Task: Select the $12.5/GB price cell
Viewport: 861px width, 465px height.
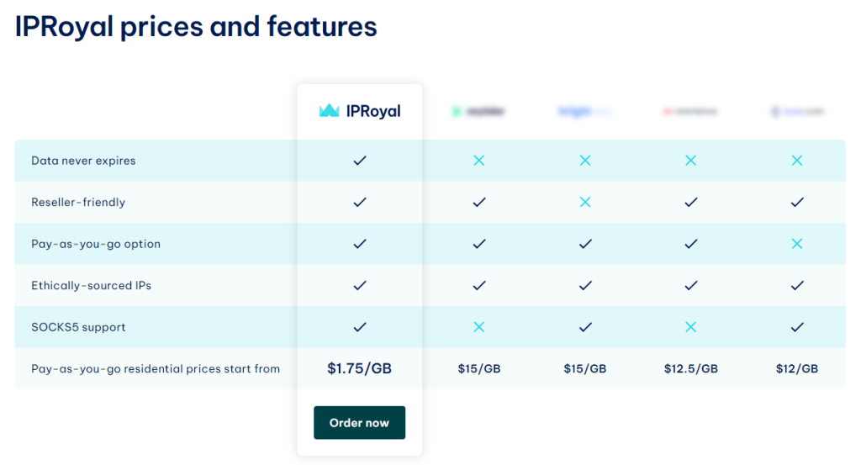Action: click(x=690, y=368)
